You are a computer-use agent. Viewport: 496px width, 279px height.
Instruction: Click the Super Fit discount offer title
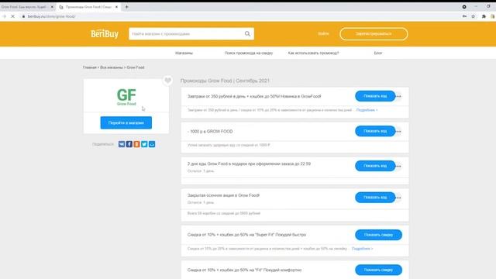pyautogui.click(x=246, y=235)
